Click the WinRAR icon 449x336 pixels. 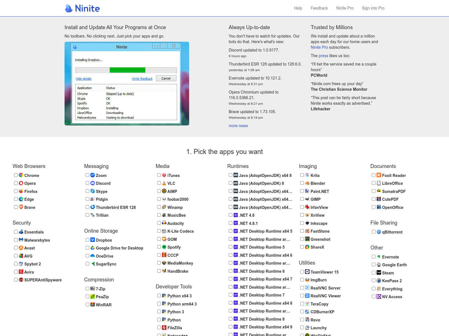coord(93,304)
